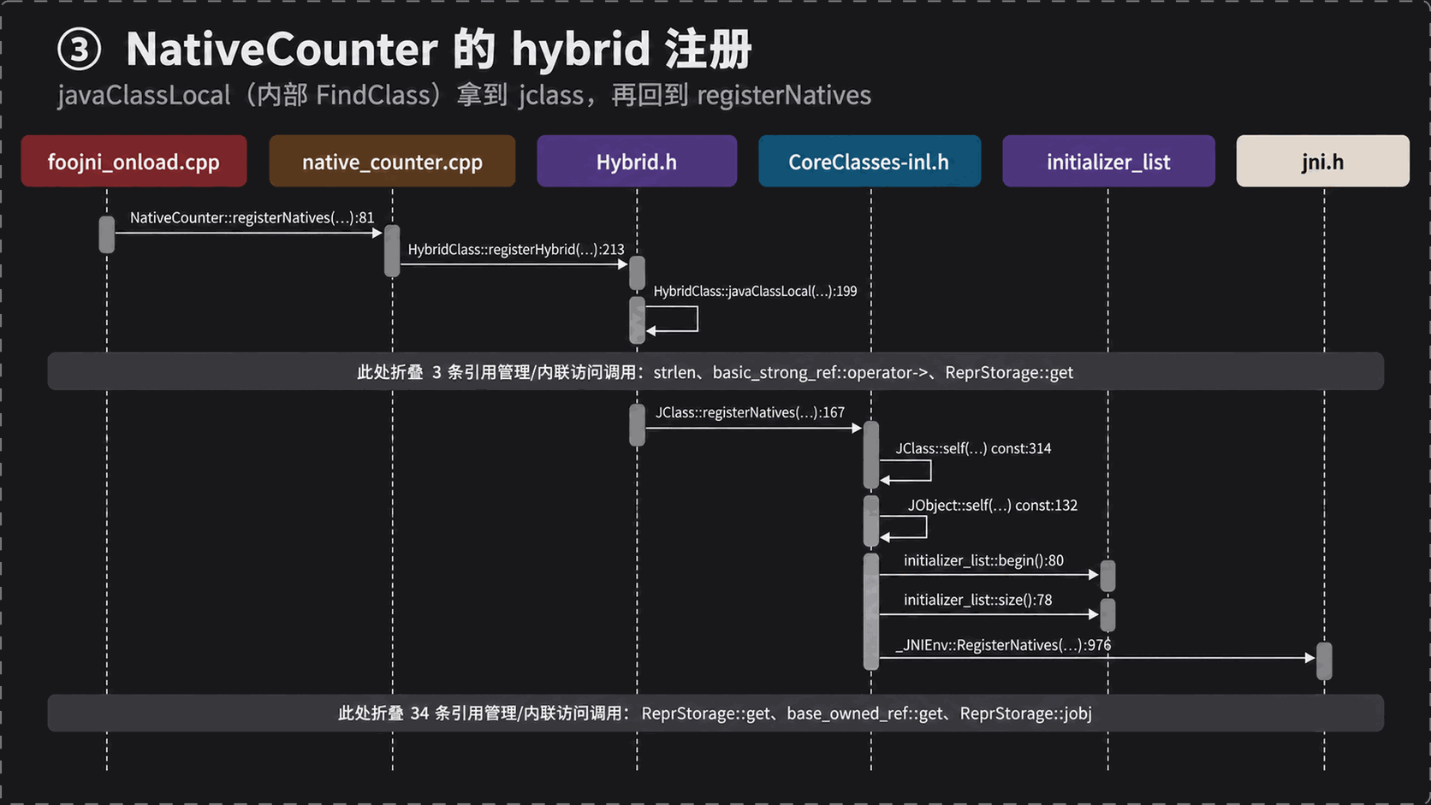Click the circled 3 step number icon

coord(80,50)
